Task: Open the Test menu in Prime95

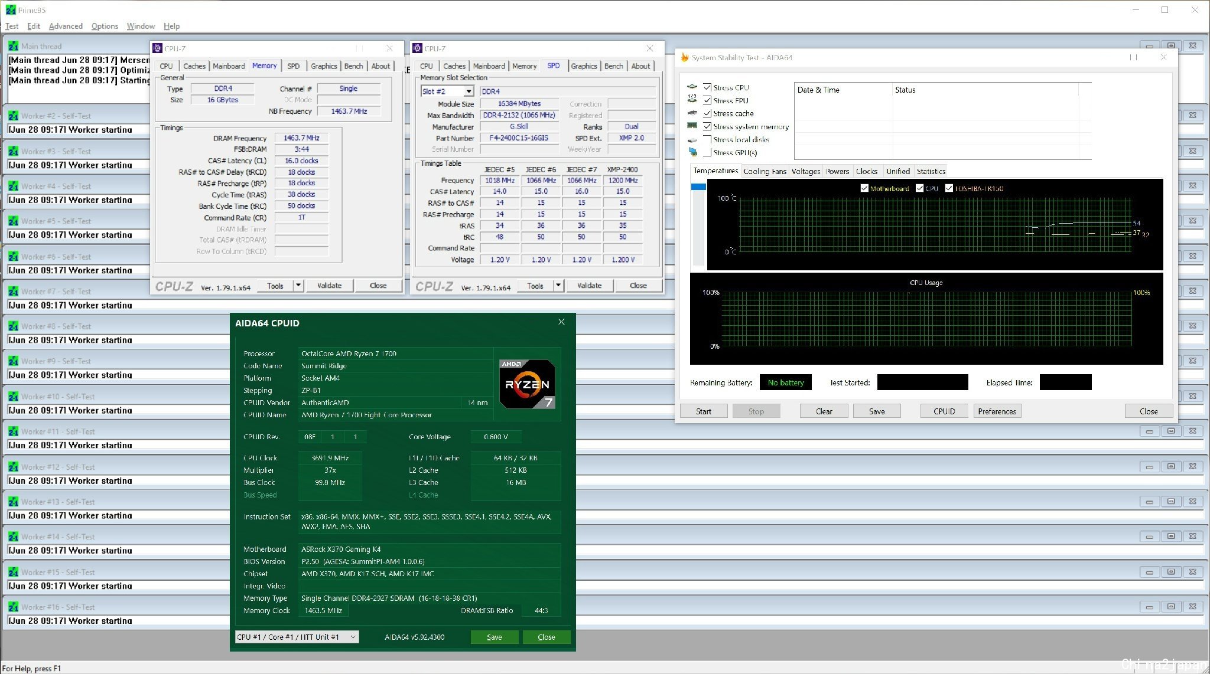Action: click(12, 26)
